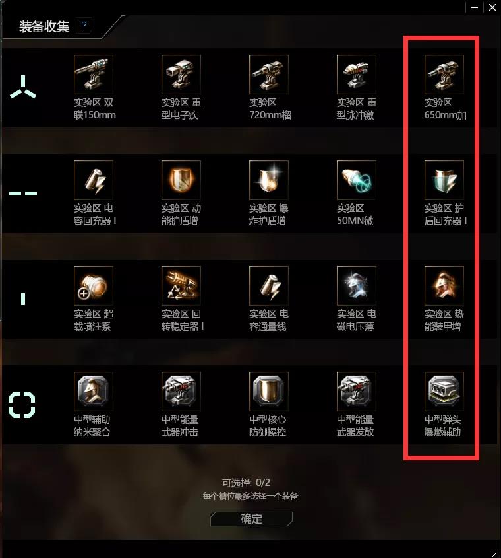The height and width of the screenshot is (558, 501).
Task: Choose the 实验区 650mm加 turret icon
Action: coord(444,75)
